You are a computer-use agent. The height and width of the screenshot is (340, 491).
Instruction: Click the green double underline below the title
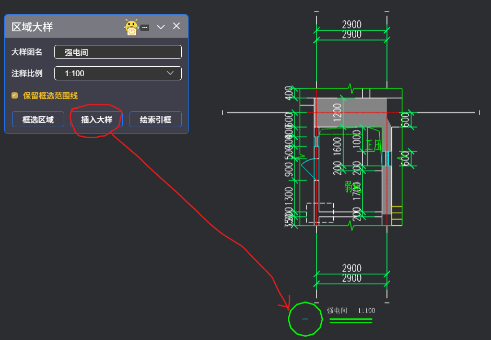[x=350, y=320]
